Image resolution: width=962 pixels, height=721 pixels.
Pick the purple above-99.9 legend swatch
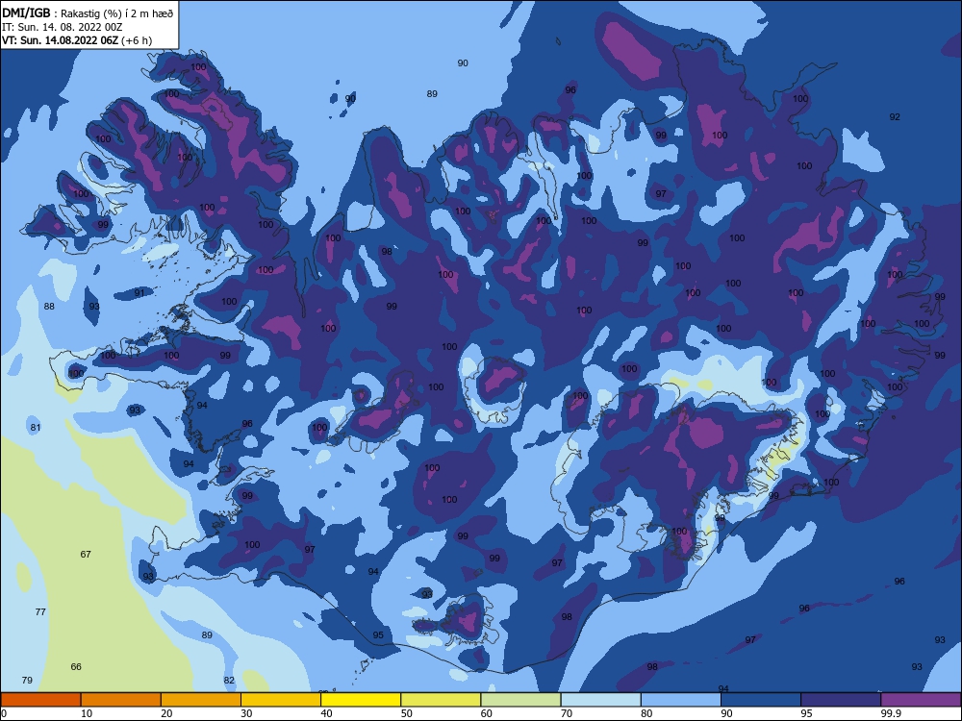pos(921,700)
